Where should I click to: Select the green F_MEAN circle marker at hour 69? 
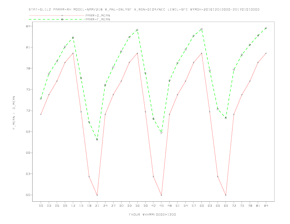tap(226, 118)
